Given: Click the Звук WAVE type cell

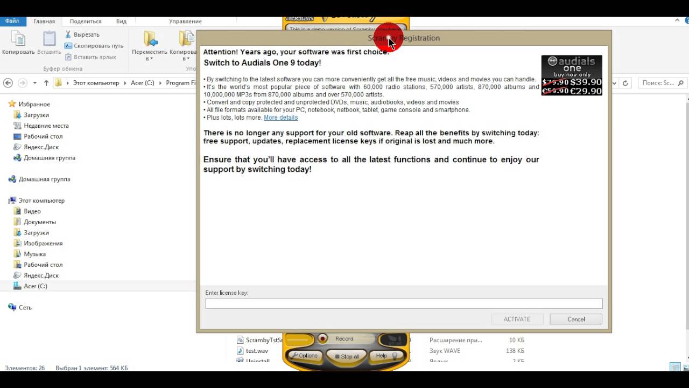Looking at the screenshot, I should tap(445, 351).
